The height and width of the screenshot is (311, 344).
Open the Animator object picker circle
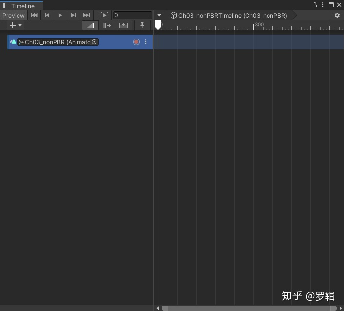(94, 42)
